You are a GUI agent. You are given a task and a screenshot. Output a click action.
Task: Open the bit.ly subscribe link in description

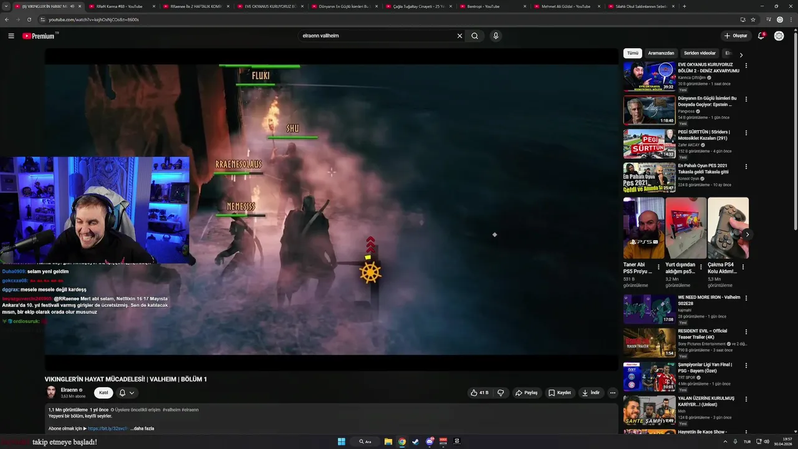coord(108,428)
